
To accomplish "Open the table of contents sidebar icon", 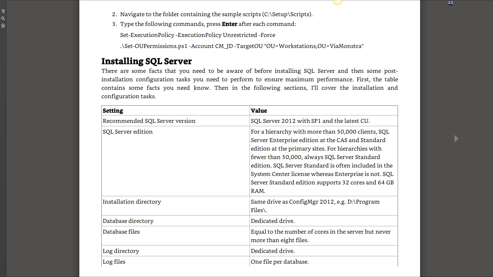I will [x=3, y=11].
